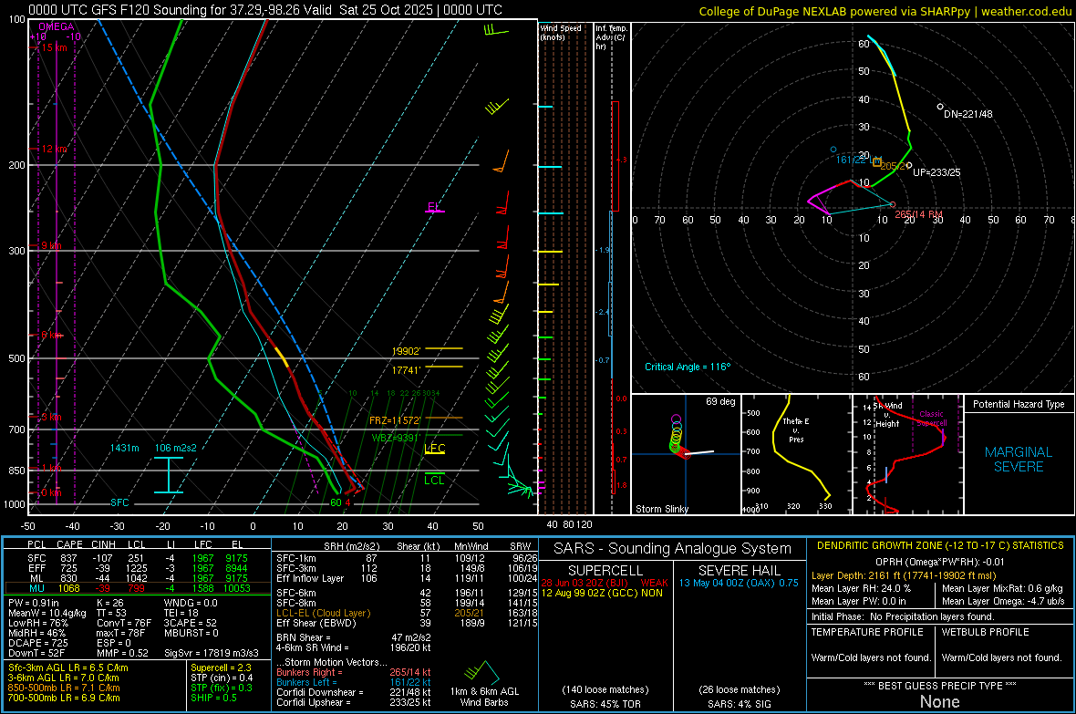Image resolution: width=1076 pixels, height=714 pixels.
Task: Click the SARS SUPERCELL heading
Action: click(605, 571)
